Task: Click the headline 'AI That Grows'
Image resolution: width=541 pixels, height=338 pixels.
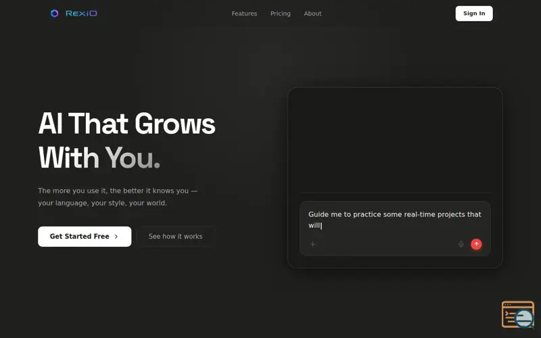Action: point(126,124)
